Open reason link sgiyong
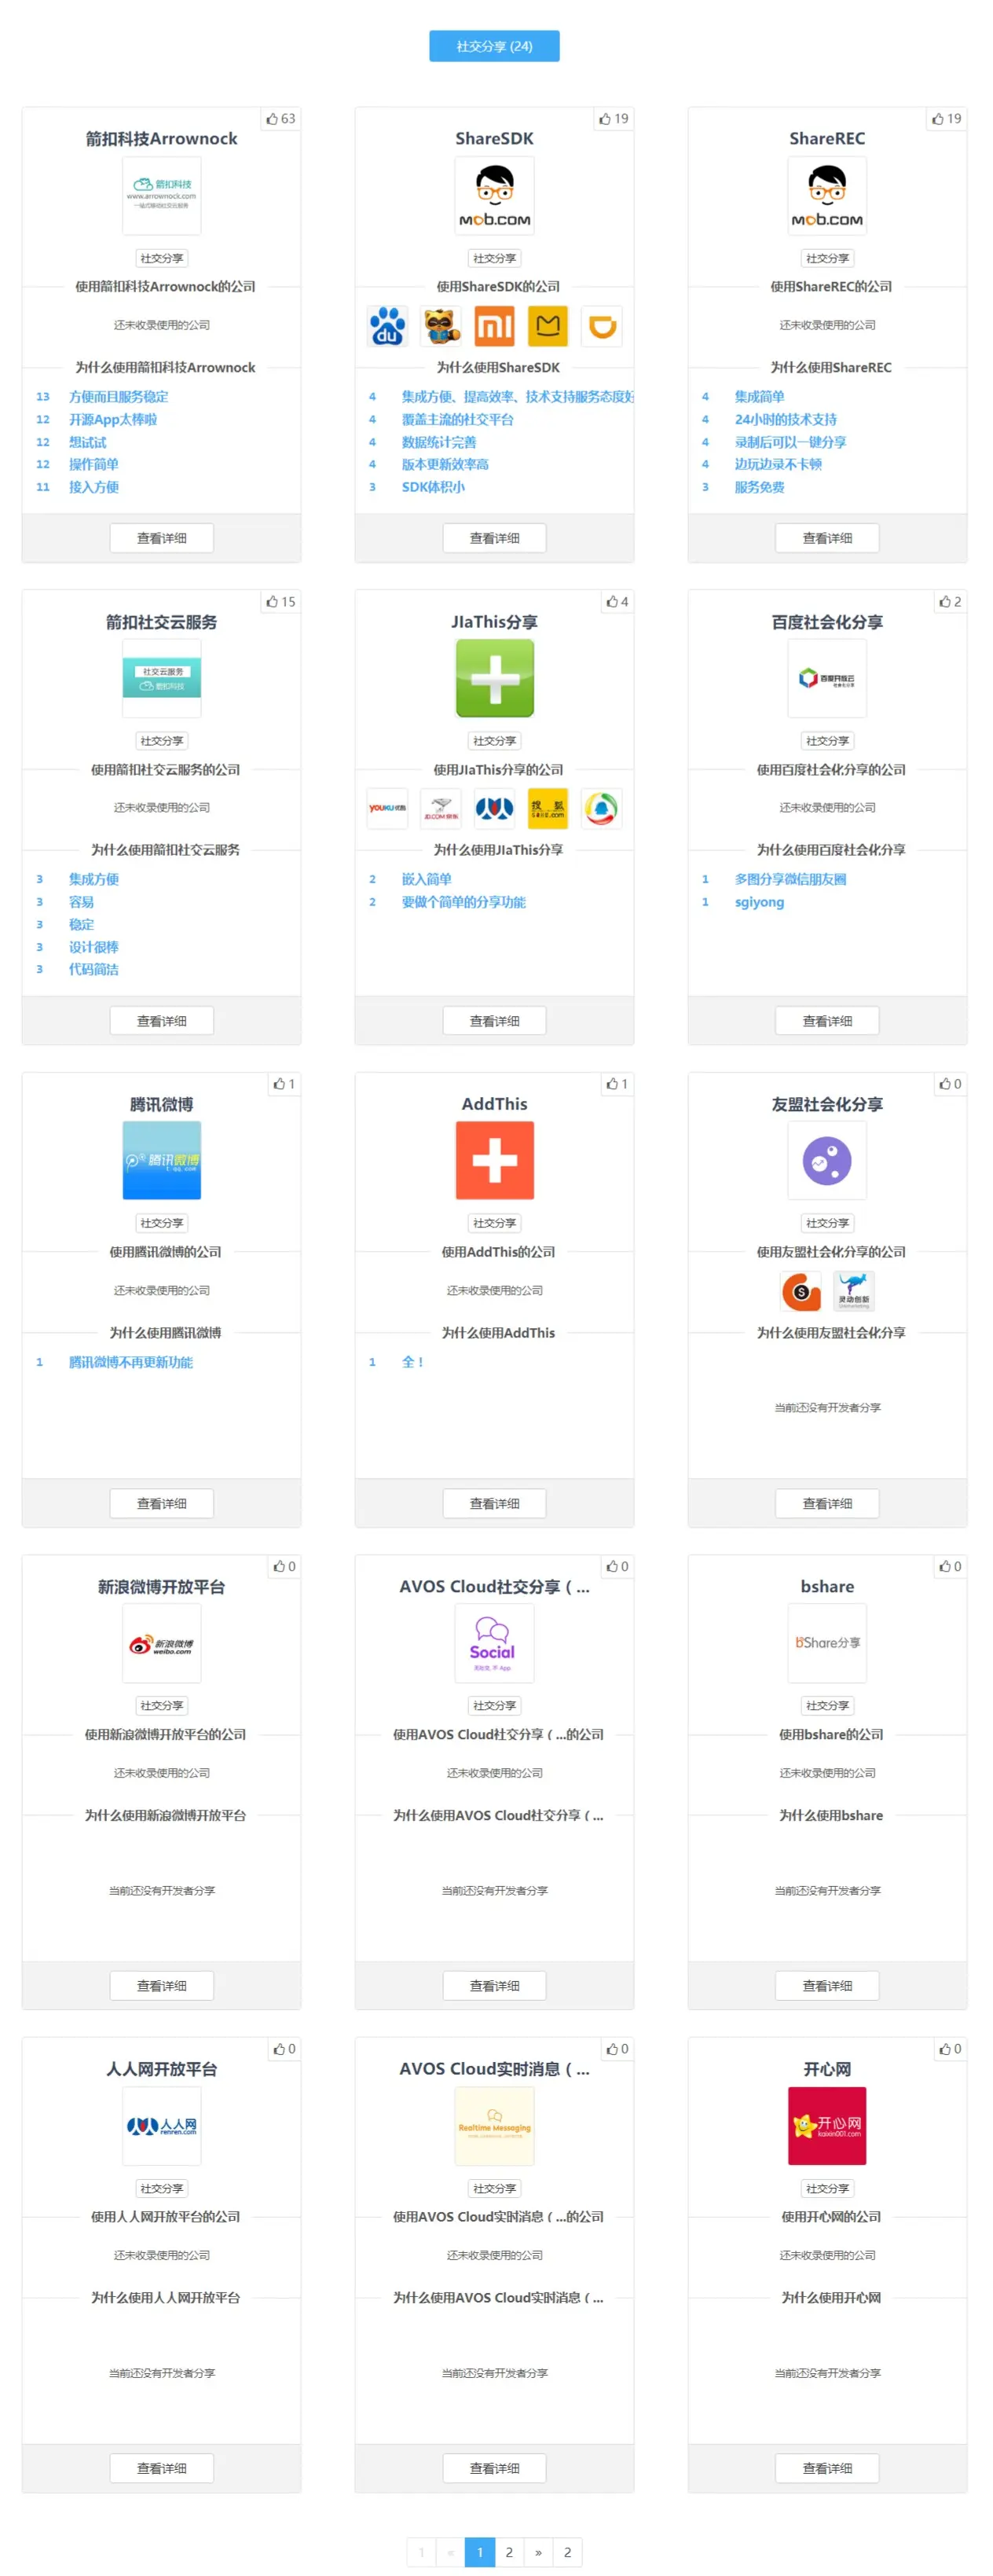 click(760, 902)
